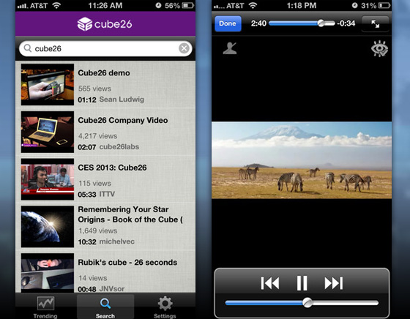
Task: Click remaining time -0:34 label
Action: tap(346, 23)
